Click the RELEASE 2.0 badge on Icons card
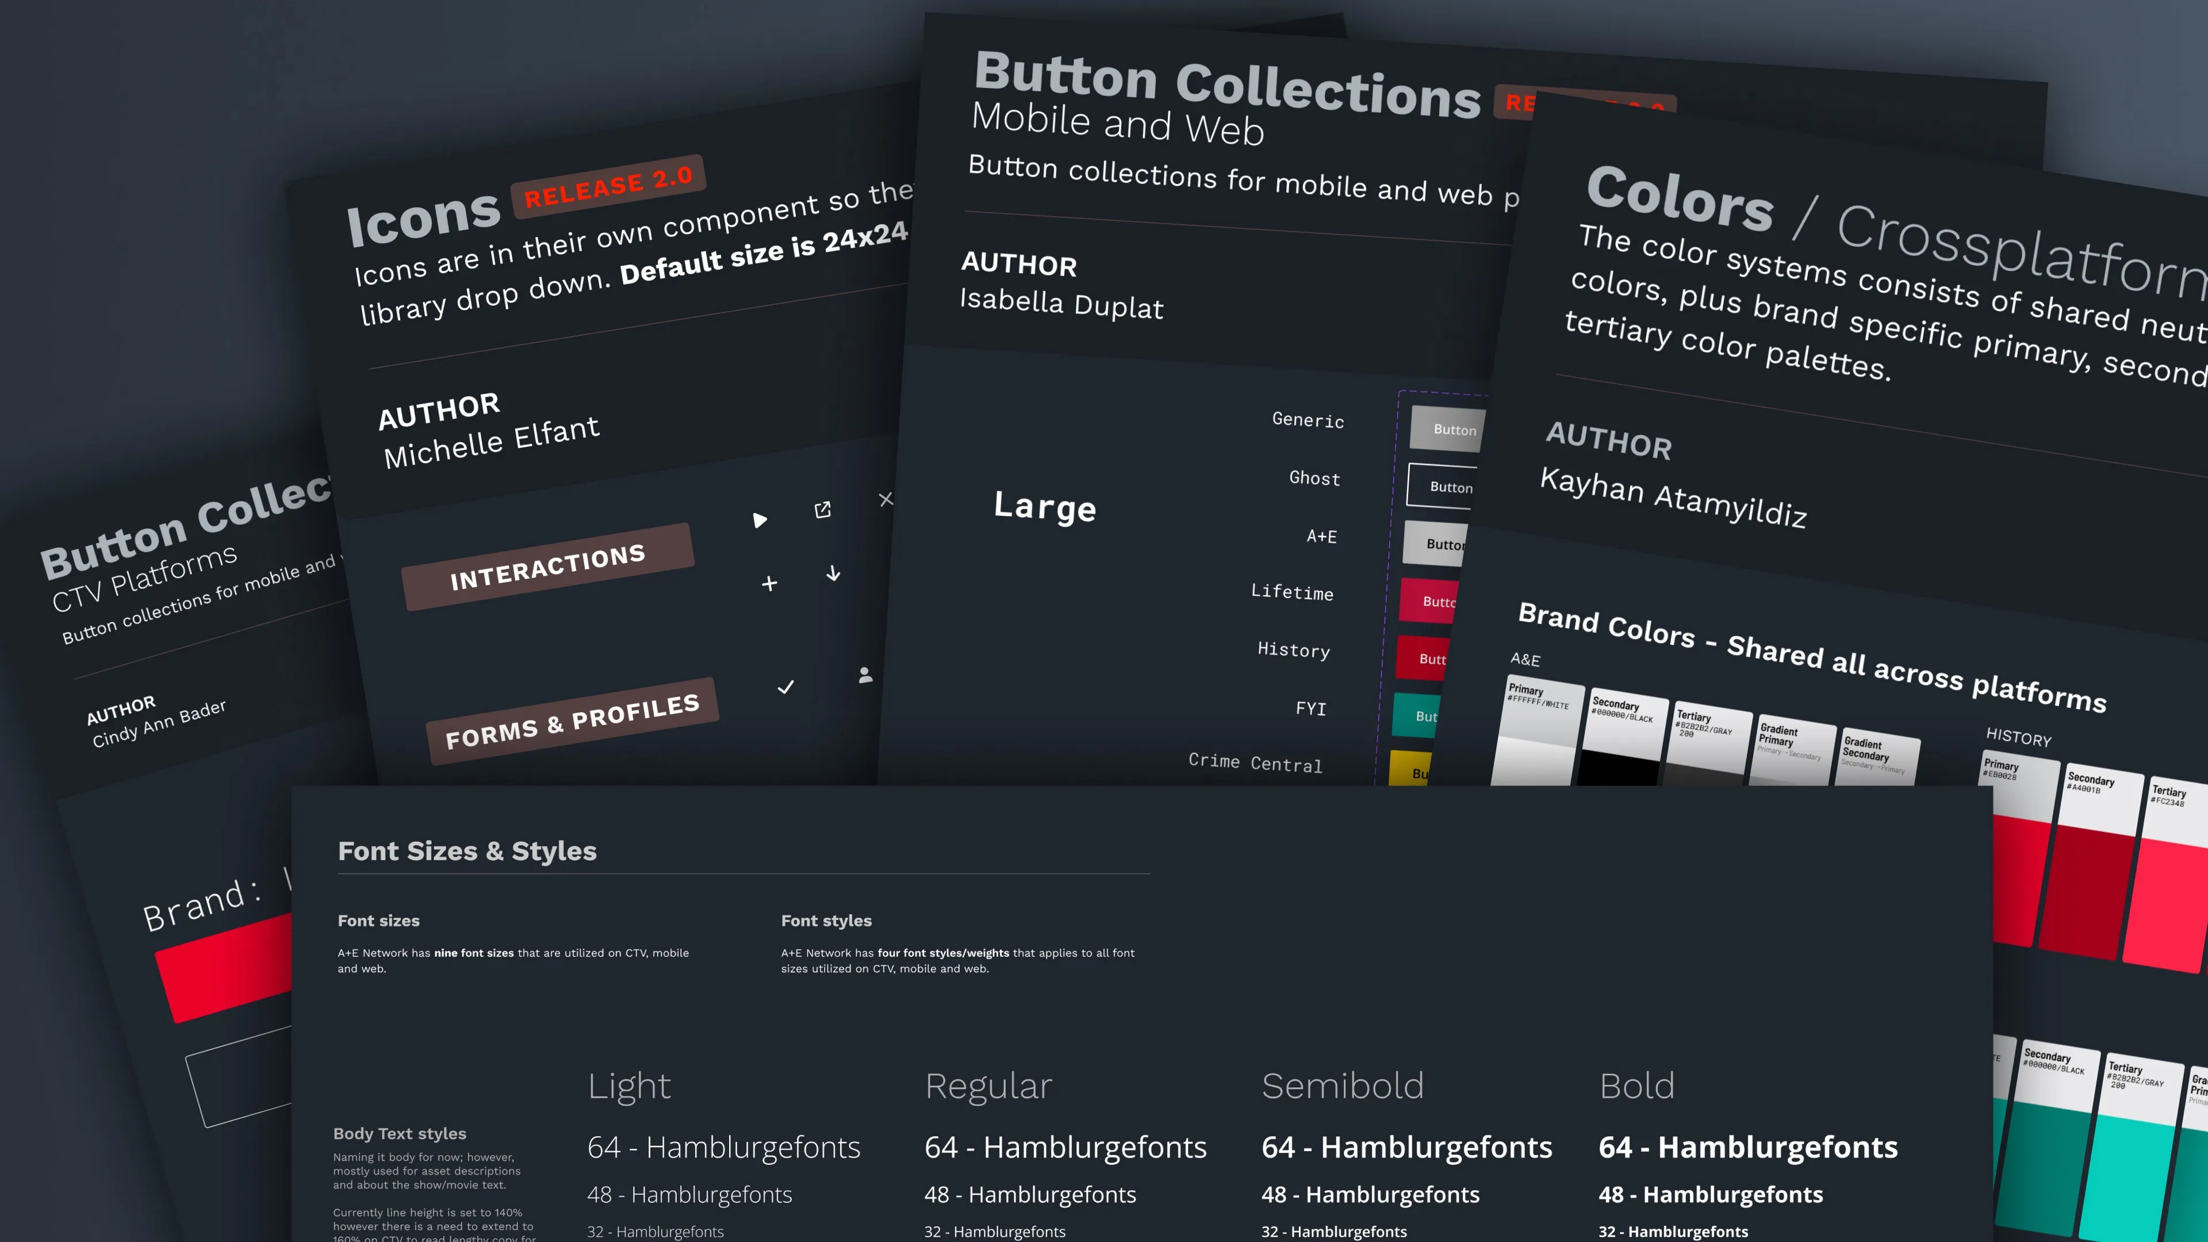 point(608,187)
